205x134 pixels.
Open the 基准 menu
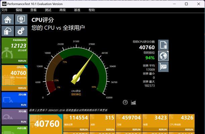coord(77,10)
